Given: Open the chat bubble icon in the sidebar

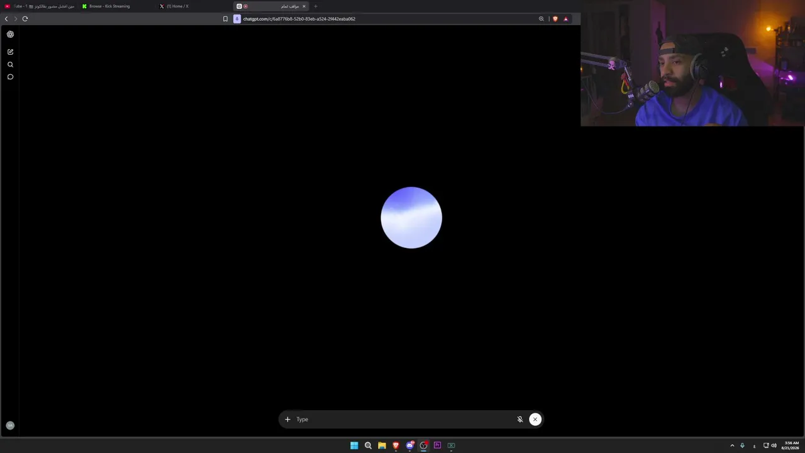Looking at the screenshot, I should pyautogui.click(x=10, y=77).
